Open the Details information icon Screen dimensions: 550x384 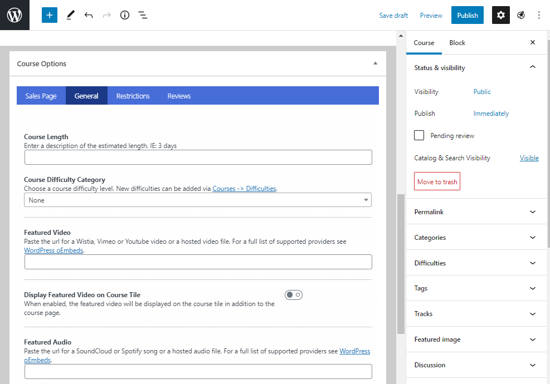(124, 15)
